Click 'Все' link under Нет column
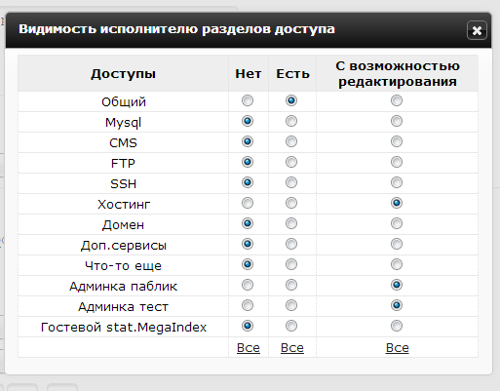 (249, 348)
